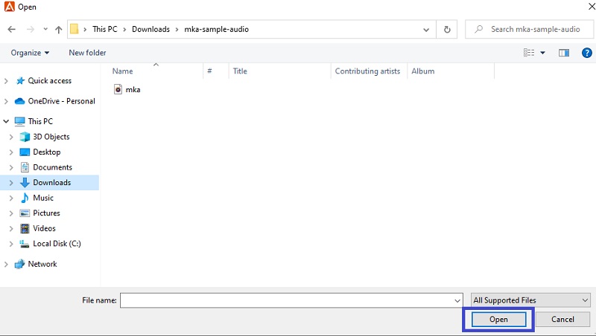Screen dimensions: 596x336
Task: Select the mka audio file
Action: pos(133,89)
